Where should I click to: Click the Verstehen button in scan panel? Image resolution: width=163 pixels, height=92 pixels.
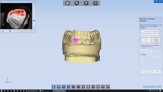click(x=156, y=39)
